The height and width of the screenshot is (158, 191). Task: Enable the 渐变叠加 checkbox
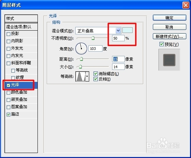(8, 100)
